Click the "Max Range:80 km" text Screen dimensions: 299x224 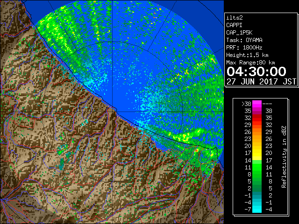pos(250,63)
